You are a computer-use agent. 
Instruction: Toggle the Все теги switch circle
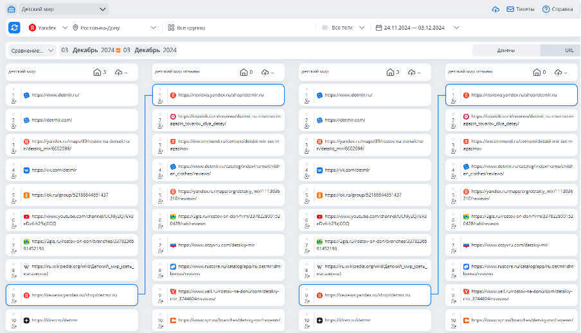point(325,28)
